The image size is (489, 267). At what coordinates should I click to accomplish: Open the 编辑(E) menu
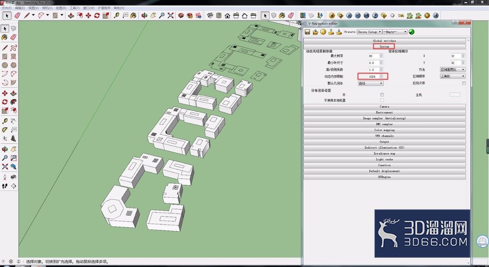pyautogui.click(x=20, y=8)
